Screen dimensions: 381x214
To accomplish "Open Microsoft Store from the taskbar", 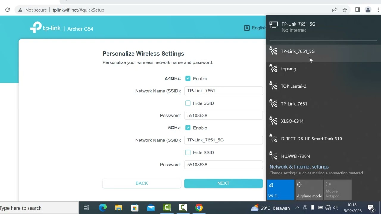I will [135, 208].
